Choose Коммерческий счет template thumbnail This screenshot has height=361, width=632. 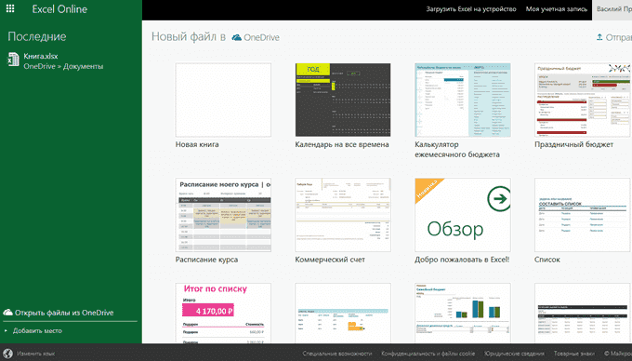[343, 215]
